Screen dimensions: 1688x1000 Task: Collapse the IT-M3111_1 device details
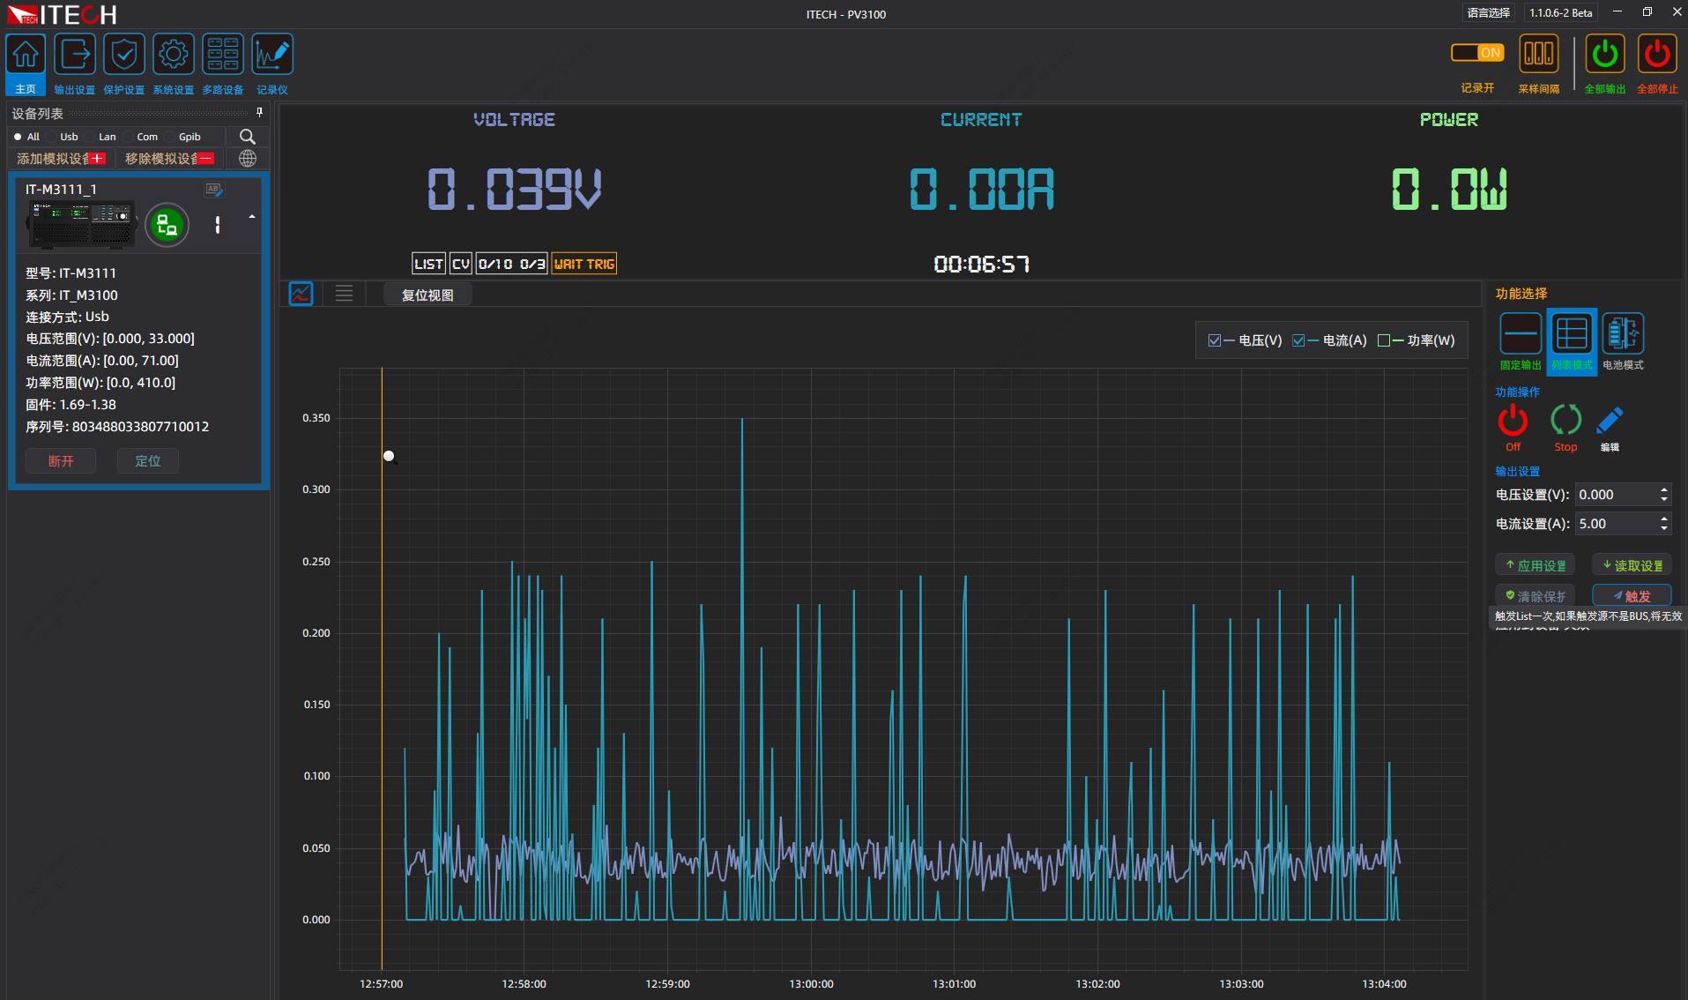[252, 217]
